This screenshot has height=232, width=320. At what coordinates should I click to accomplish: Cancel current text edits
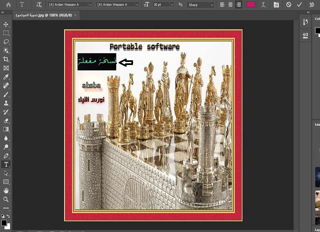(x=289, y=5)
